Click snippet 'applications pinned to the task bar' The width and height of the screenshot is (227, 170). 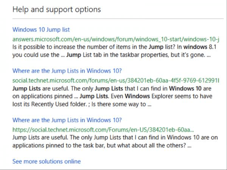[102, 145]
